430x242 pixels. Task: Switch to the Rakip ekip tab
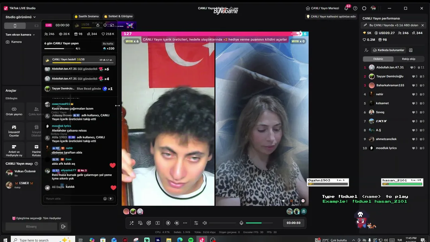pyautogui.click(x=408, y=59)
